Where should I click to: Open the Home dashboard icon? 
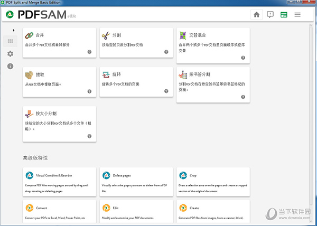257,15
